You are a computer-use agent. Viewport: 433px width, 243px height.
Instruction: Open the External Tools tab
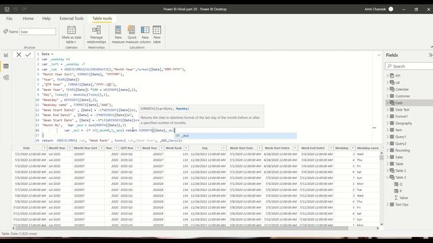coord(72,18)
